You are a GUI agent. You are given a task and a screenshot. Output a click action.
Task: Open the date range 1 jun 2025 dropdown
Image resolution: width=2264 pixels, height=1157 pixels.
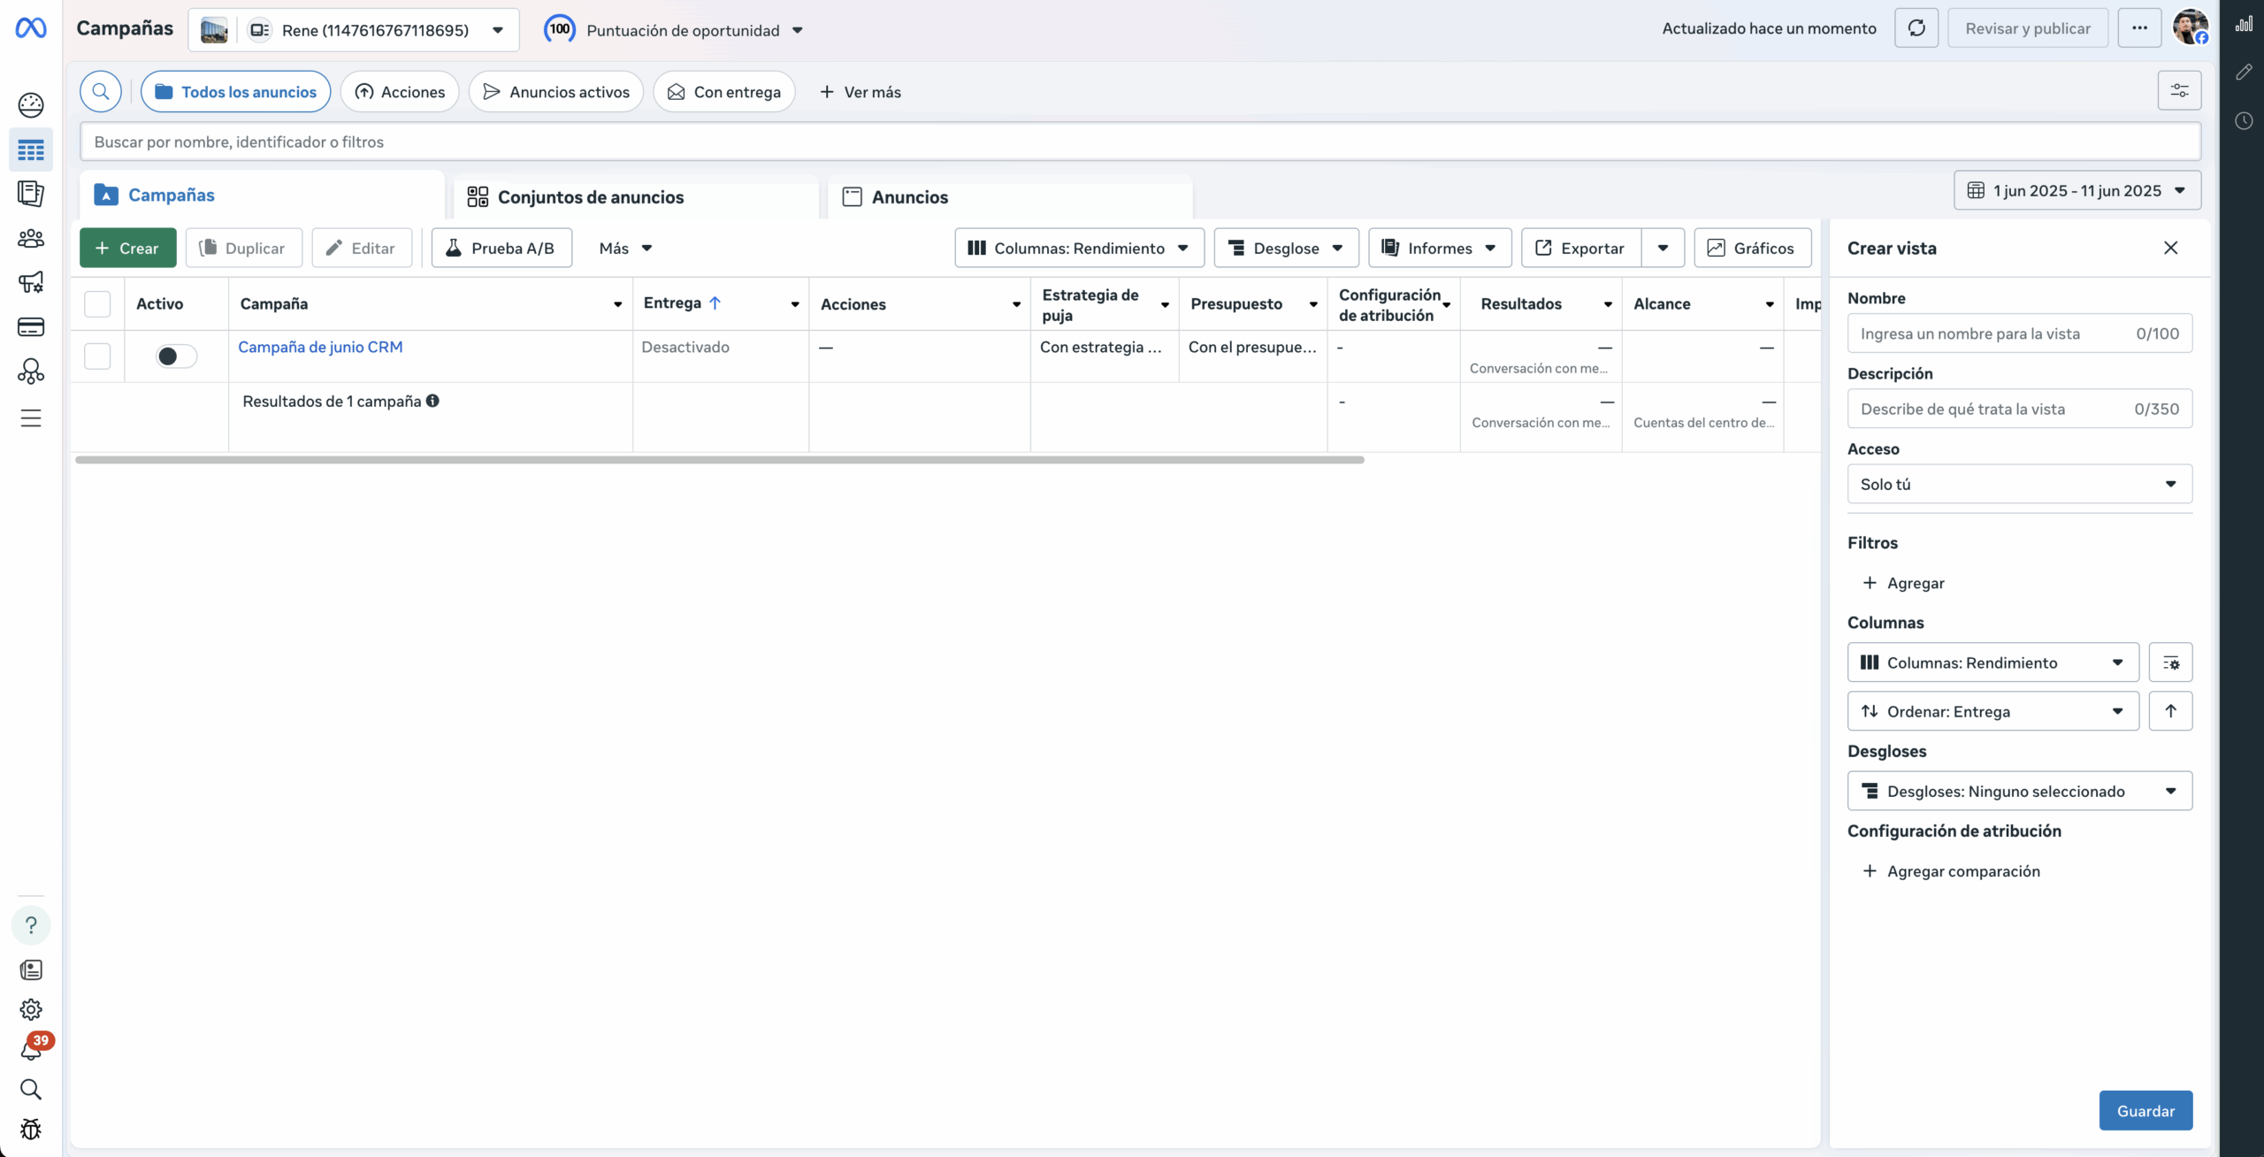click(x=2077, y=191)
